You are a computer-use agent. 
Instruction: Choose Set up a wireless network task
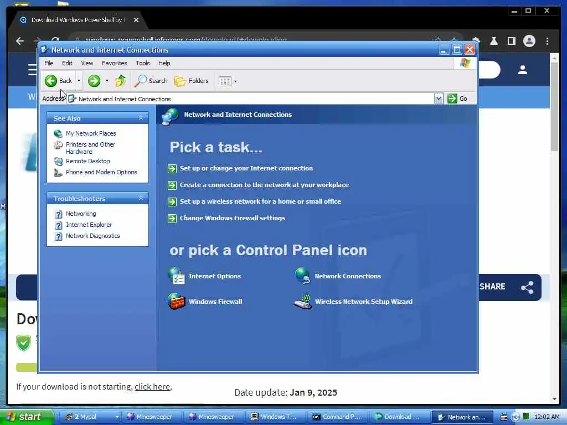[x=260, y=201]
